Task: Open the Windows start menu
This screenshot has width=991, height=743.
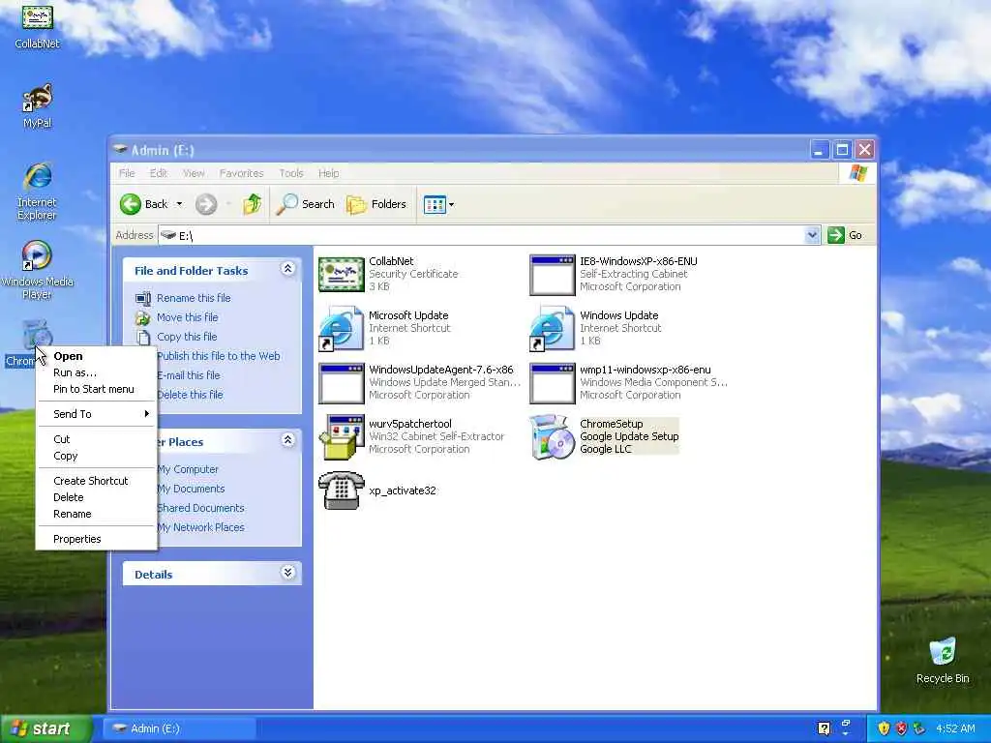Action: coord(45,728)
